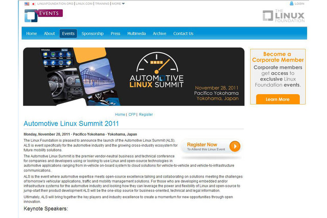Click the Pacifico Yokohama building photo
327x218 pixels.
click(x=97, y=76)
